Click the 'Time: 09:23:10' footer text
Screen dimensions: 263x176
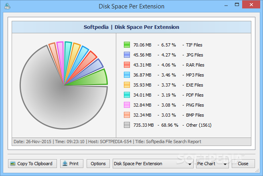[x=70, y=142]
